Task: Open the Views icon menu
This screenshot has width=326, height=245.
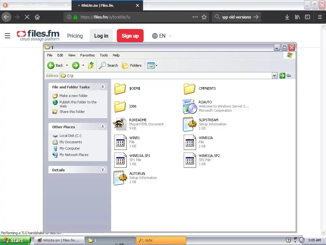Action: [x=152, y=65]
